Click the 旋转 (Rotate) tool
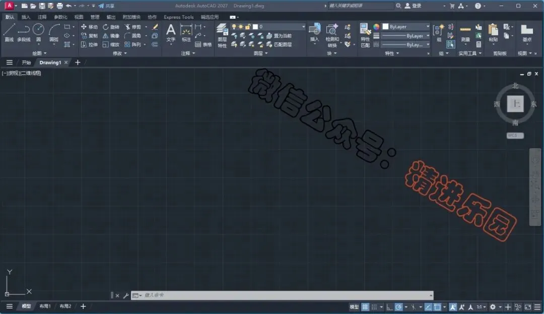This screenshot has width=544, height=314. 111,27
